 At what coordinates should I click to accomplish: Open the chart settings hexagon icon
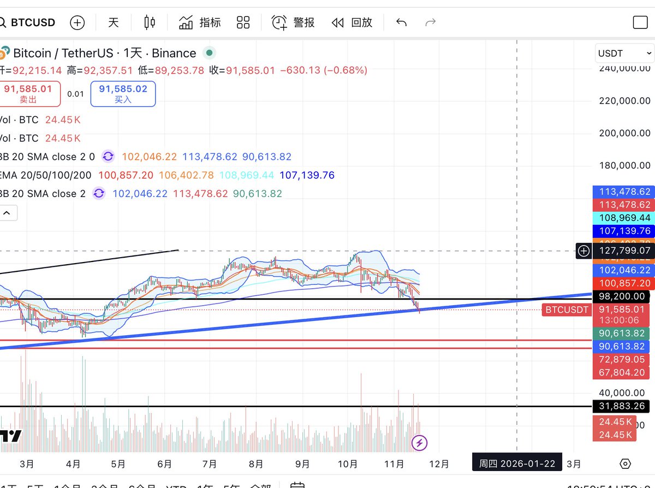coord(626,464)
